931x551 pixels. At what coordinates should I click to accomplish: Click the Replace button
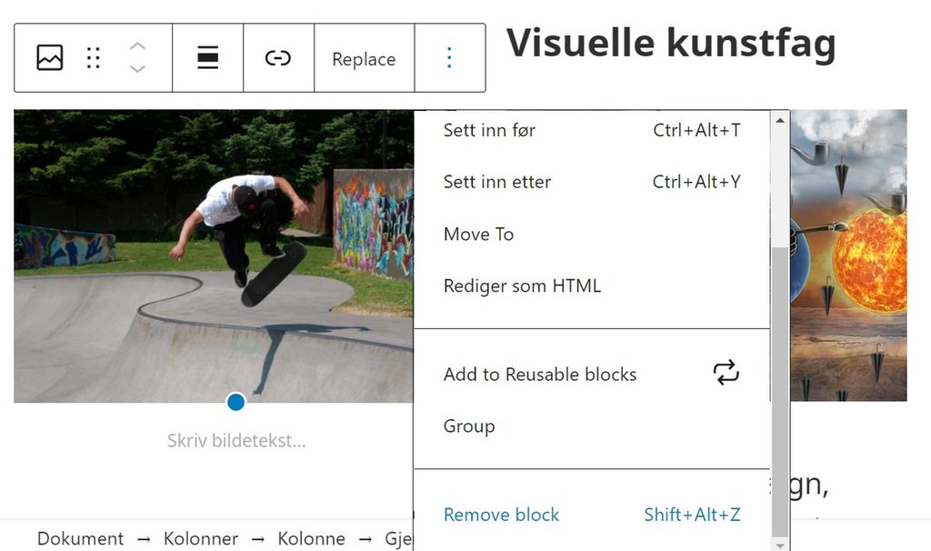364,59
